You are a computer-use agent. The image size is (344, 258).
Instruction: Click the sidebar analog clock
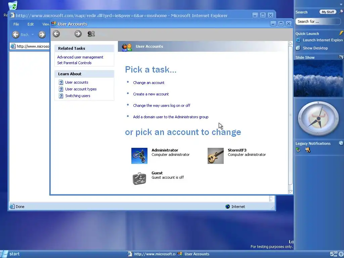[x=318, y=119]
